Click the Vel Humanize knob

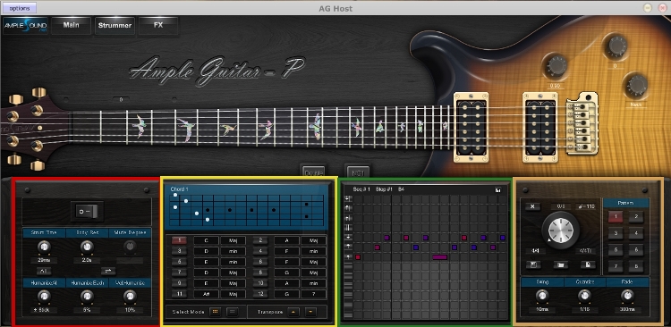[130, 297]
